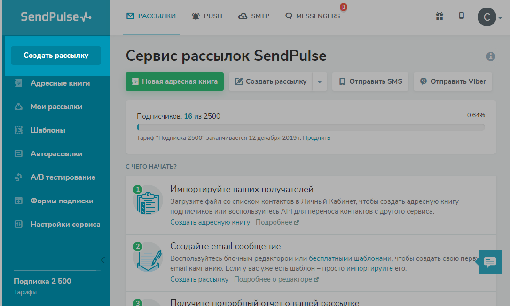Viewport: 510px width, 306px height.
Task: Click the Подписка 2 500 plan label
Action: click(42, 281)
